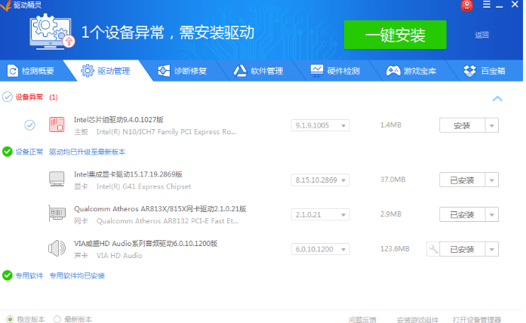Switch to the 硬件检测 tab
This screenshot has height=323, width=526.
336,71
